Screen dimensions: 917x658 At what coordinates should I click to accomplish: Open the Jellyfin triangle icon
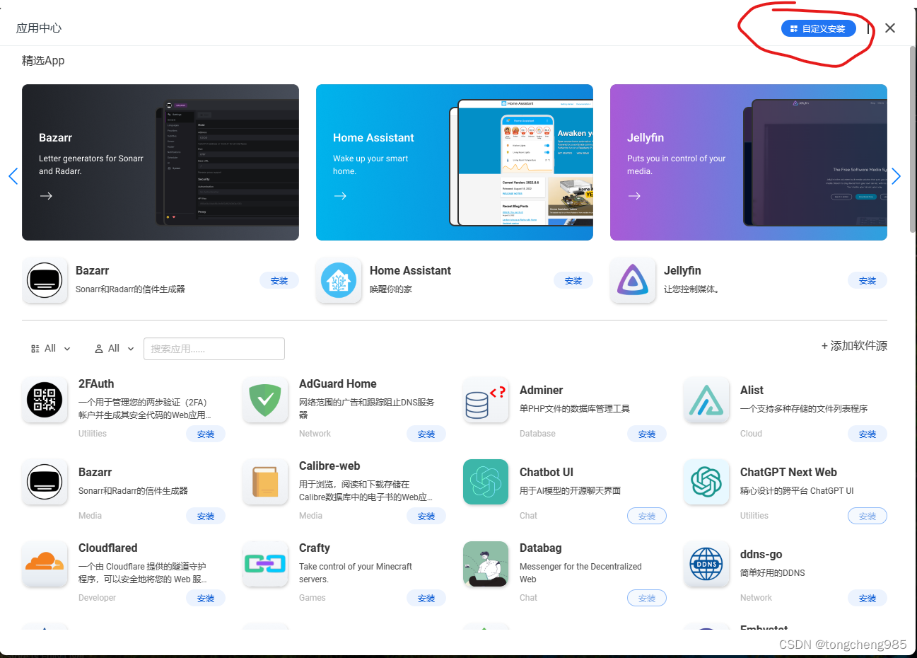point(633,280)
